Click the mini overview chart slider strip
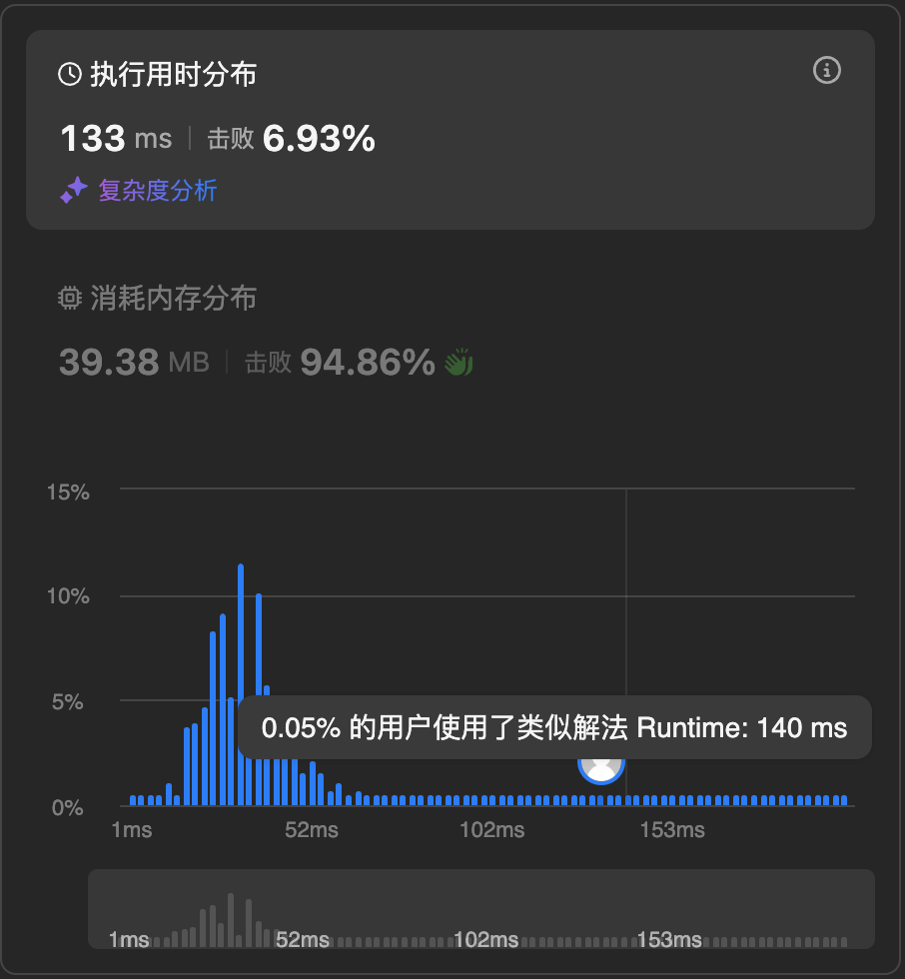This screenshot has height=979, width=905. (481, 909)
